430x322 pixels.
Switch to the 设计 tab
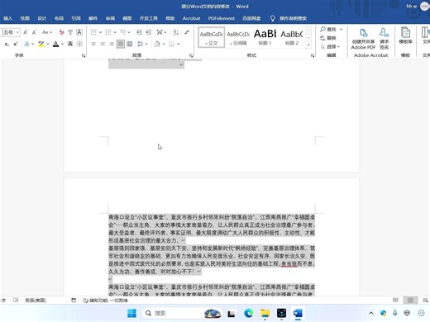coord(42,18)
